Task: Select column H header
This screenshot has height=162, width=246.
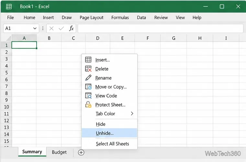Action: click(x=200, y=38)
